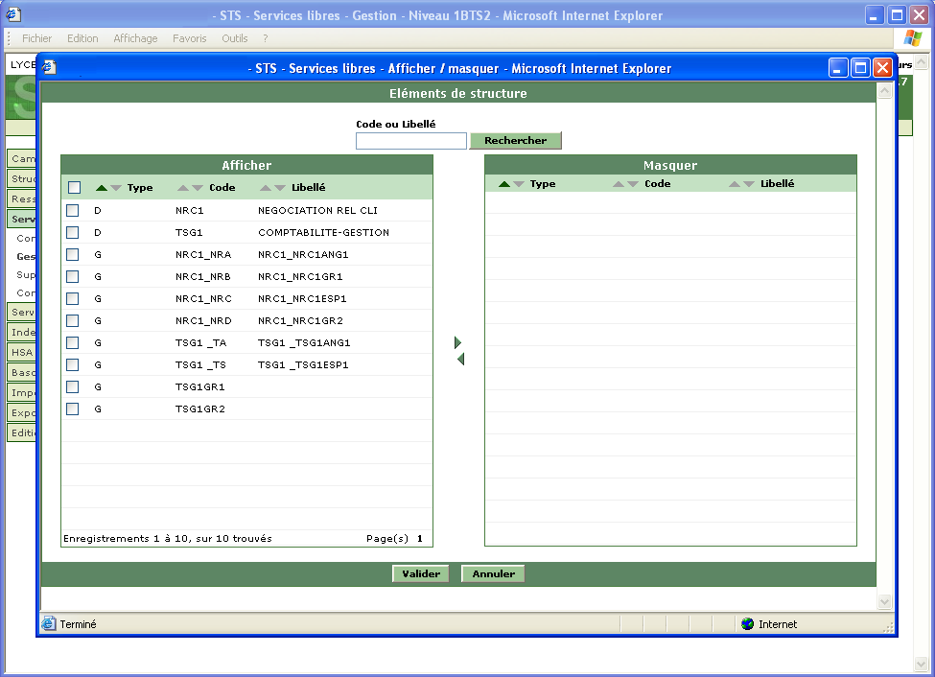Check the NRC1 NEGOCIATION REL CLI row
This screenshot has width=935, height=677.
(72, 210)
